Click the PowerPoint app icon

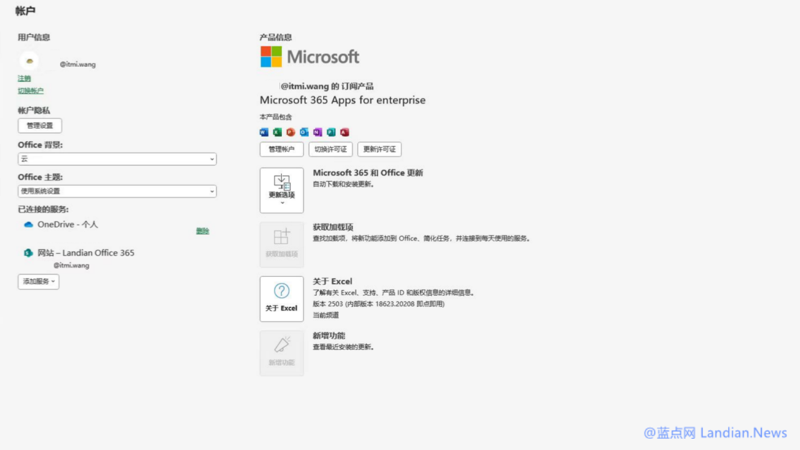tap(291, 132)
